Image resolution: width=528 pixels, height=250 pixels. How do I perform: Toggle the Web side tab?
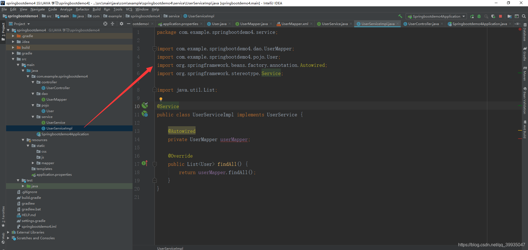tap(3, 238)
